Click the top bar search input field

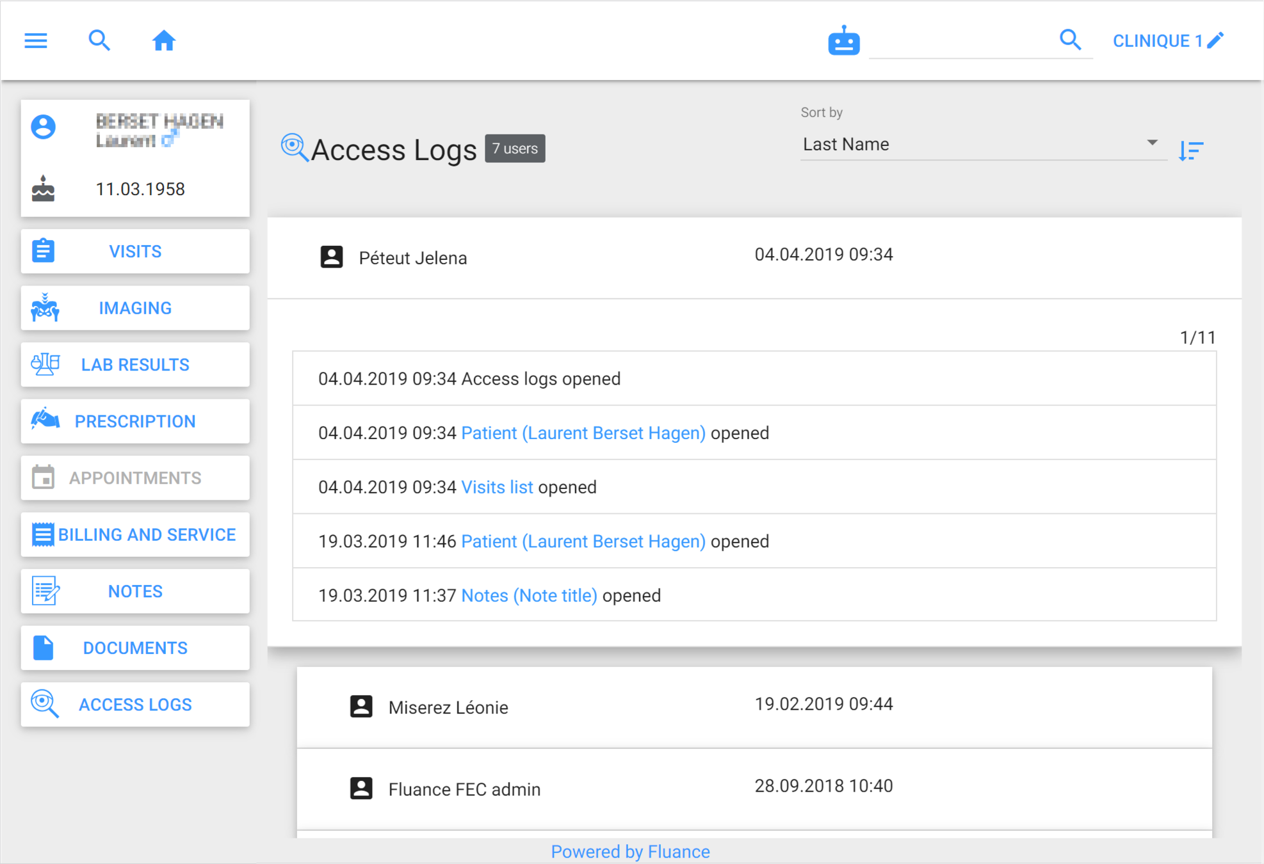(960, 42)
